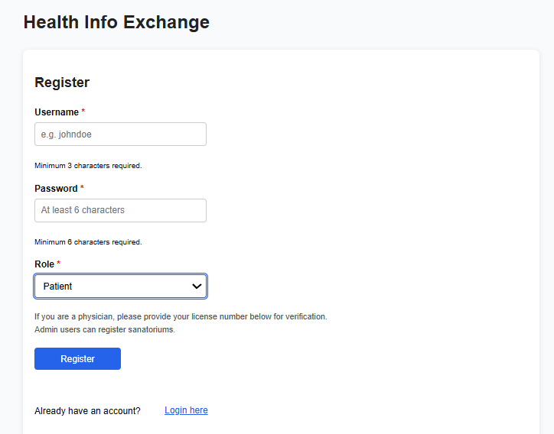Click the Password field label
554x434 pixels.
[56, 189]
